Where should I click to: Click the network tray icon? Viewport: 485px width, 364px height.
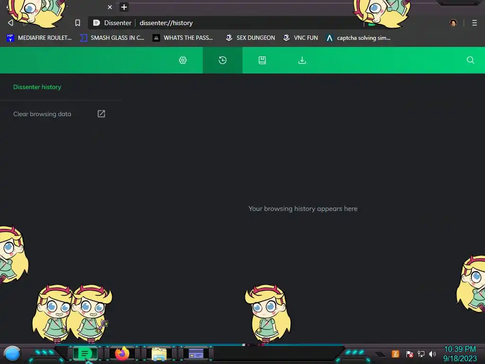pos(421,354)
